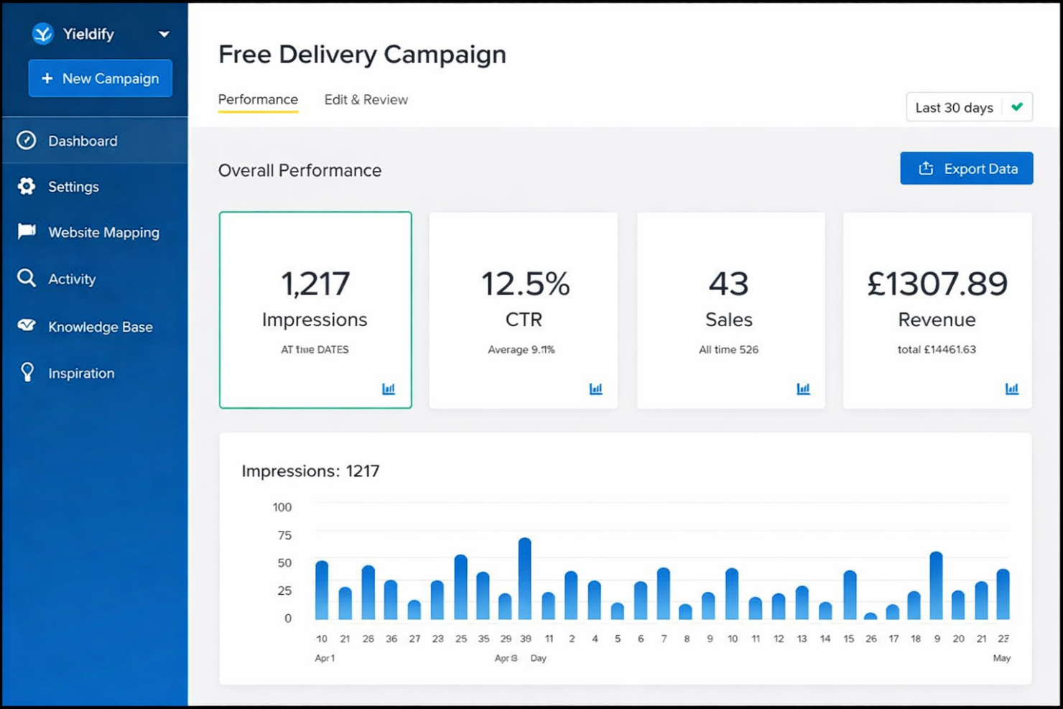Open Website Mapping via its flag icon
Image resolution: width=1063 pixels, height=709 pixels.
(x=26, y=231)
